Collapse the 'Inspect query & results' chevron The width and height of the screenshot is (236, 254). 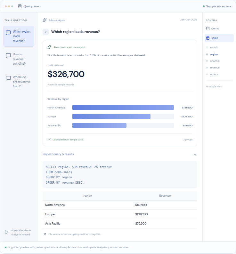click(x=195, y=155)
